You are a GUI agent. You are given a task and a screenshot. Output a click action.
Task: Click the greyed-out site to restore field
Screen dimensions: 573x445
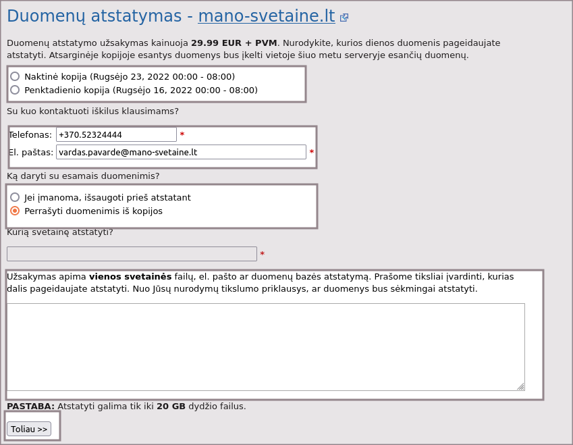pyautogui.click(x=132, y=254)
